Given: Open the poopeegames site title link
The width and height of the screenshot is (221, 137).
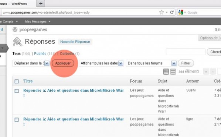Looking at the screenshot, I should tap(33, 30).
